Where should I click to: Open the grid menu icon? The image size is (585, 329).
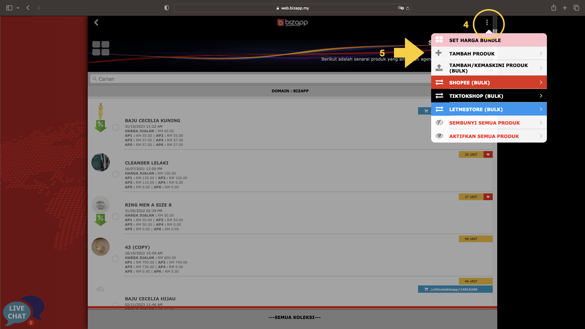click(x=101, y=48)
